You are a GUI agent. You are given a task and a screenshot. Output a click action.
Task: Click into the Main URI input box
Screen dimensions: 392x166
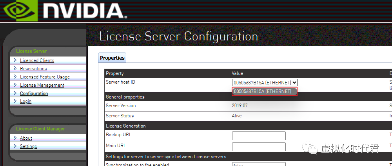click(259, 147)
